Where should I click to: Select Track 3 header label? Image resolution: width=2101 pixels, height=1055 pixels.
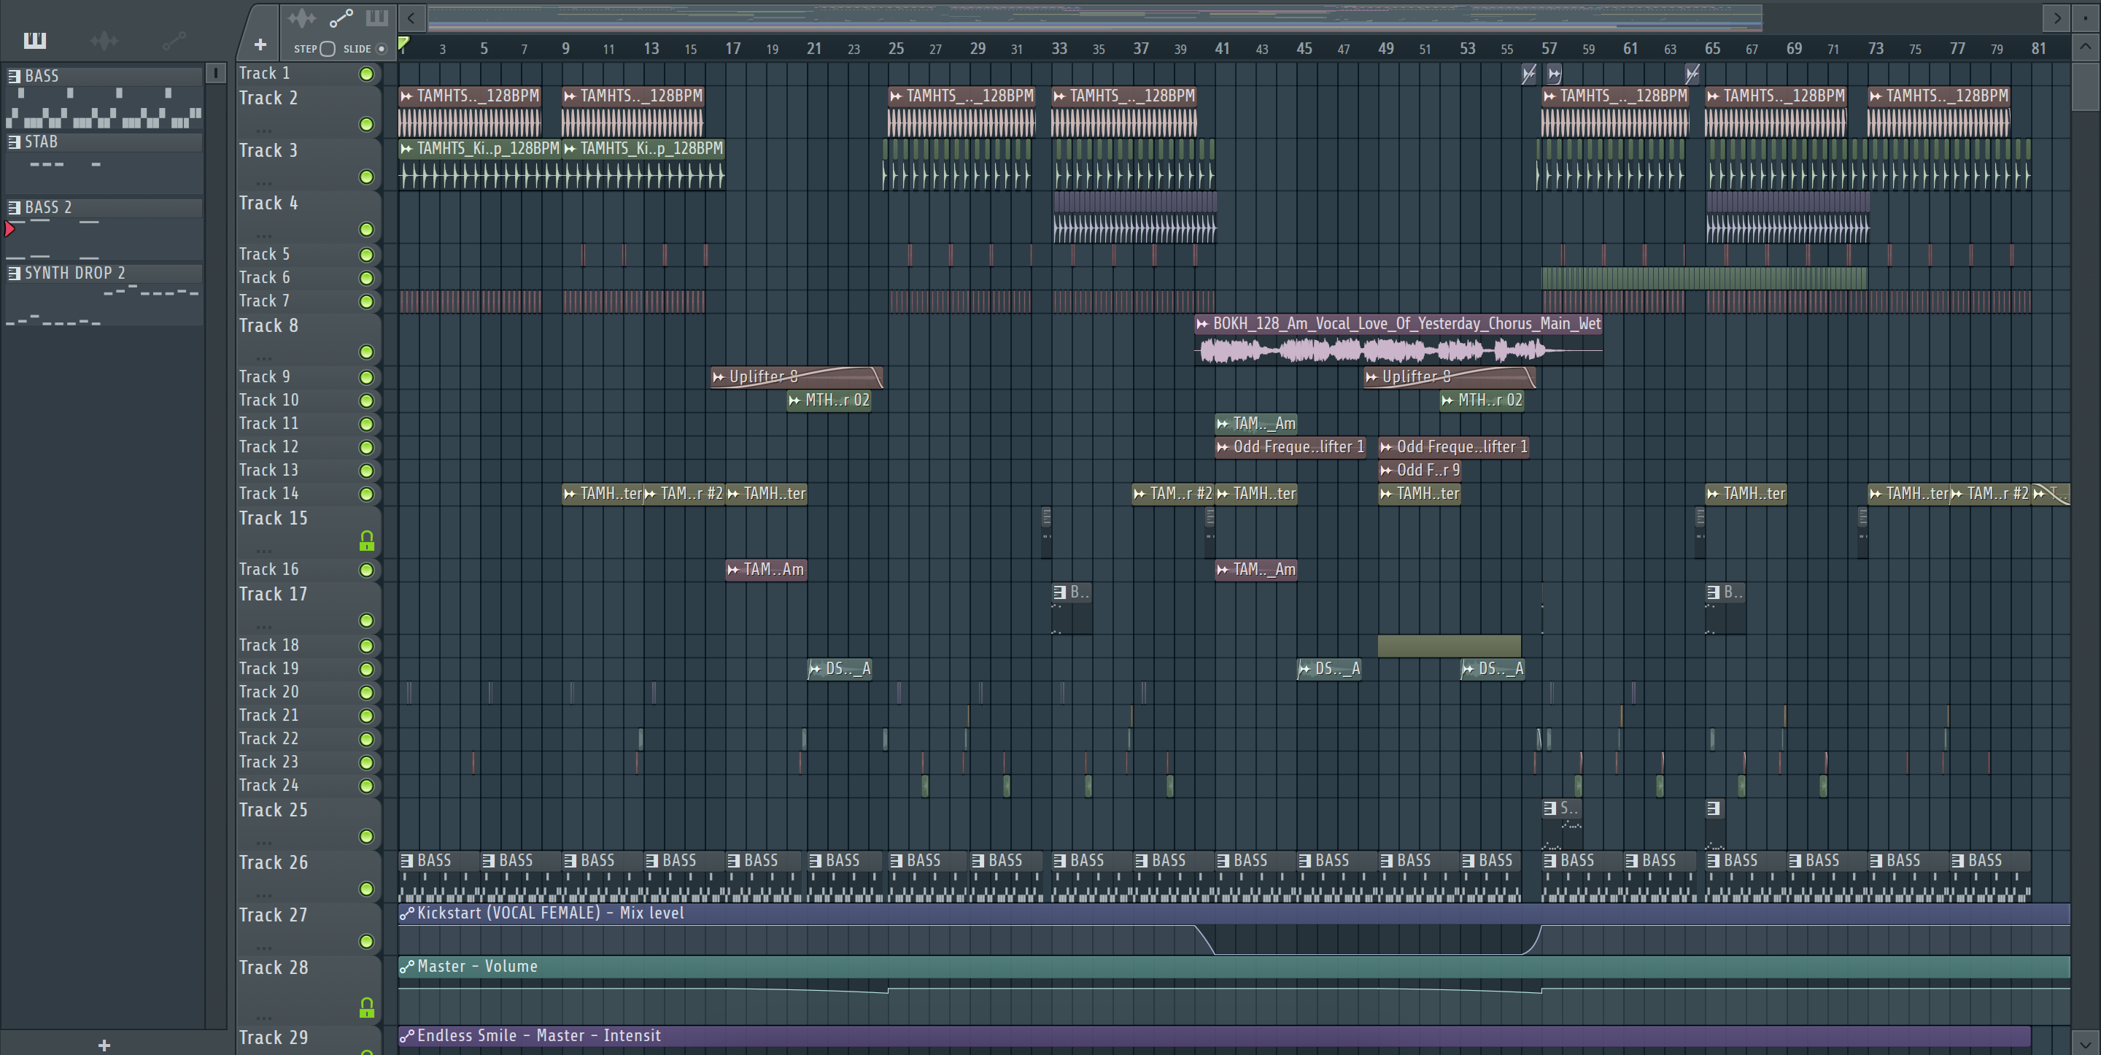click(268, 151)
